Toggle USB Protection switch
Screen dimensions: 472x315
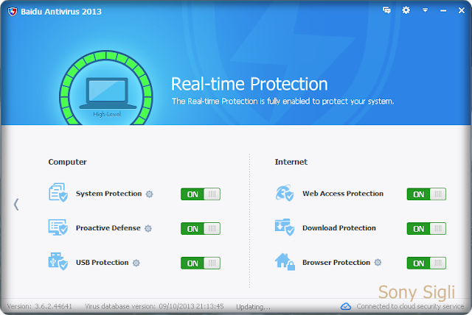coord(201,263)
